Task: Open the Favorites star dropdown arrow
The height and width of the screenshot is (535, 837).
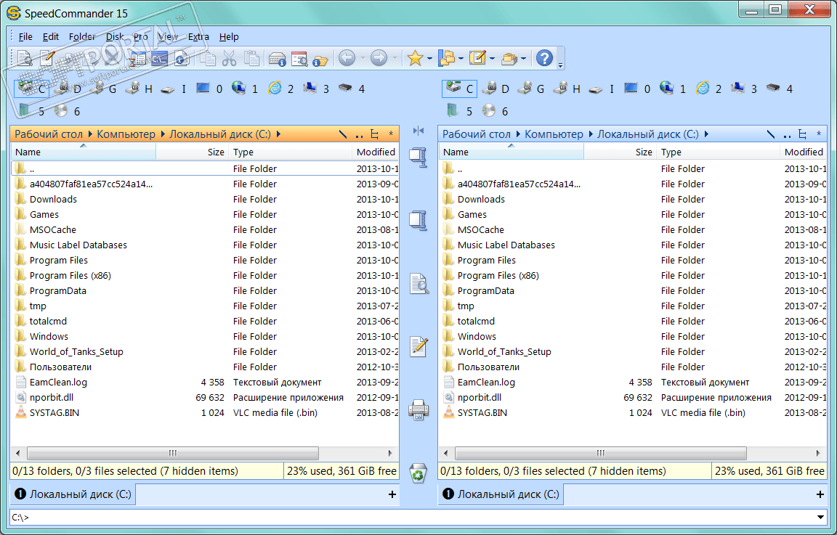Action: coord(429,58)
